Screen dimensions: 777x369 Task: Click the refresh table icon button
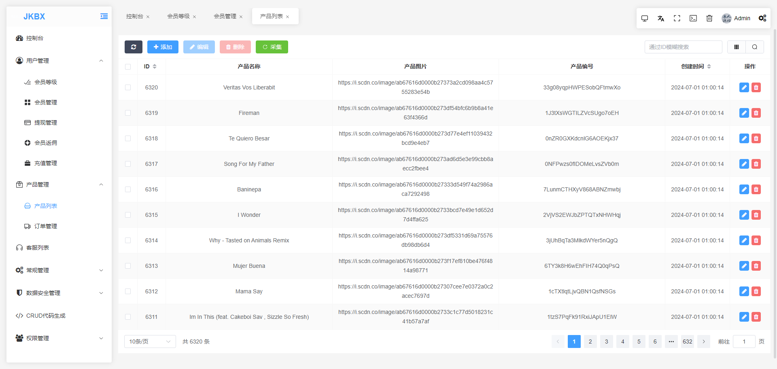pos(133,47)
